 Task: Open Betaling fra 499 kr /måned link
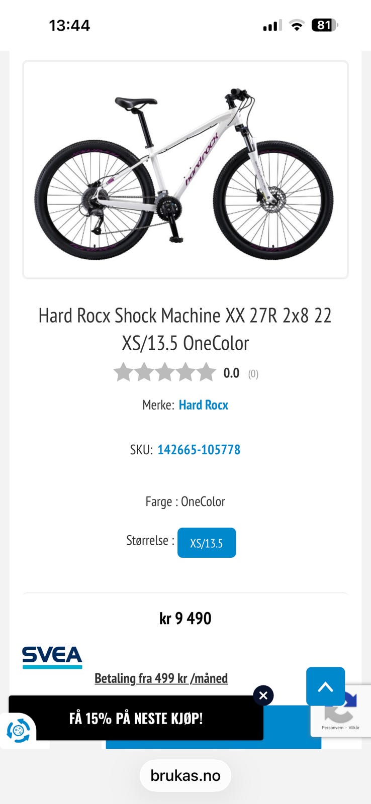coord(161,678)
